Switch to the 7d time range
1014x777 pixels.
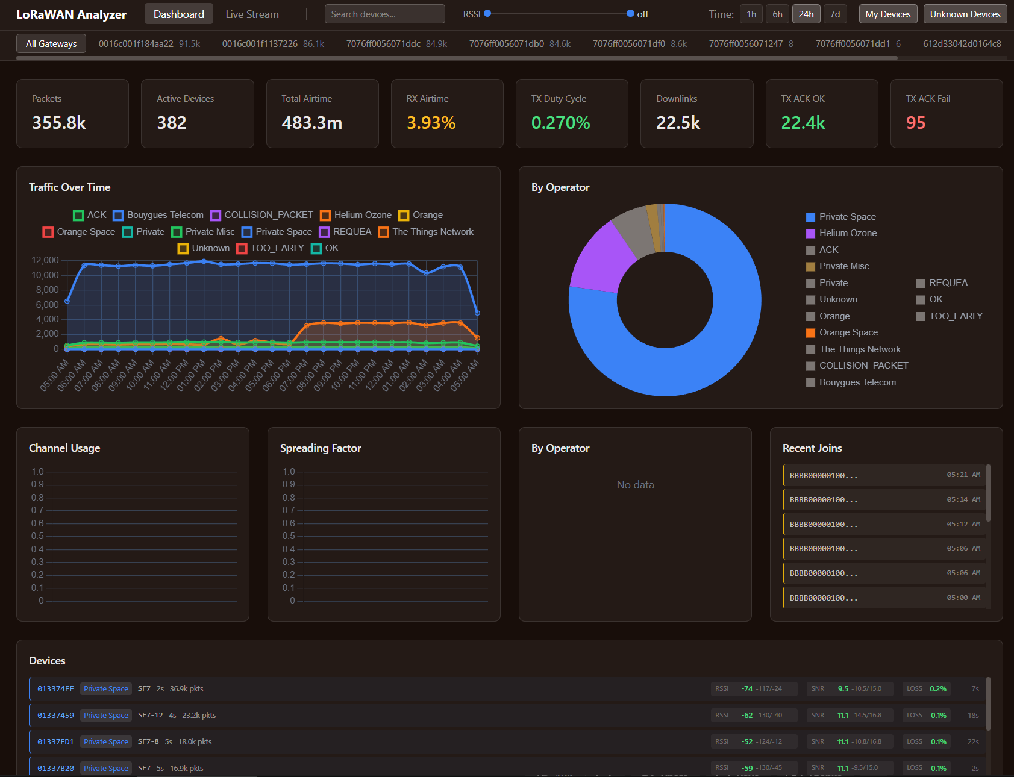(835, 14)
